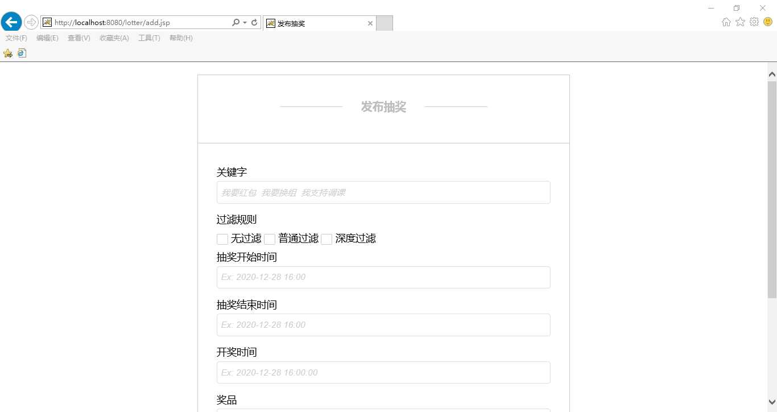Click the URL address bar text
Viewport: 777px width, 412px height.
[x=112, y=23]
